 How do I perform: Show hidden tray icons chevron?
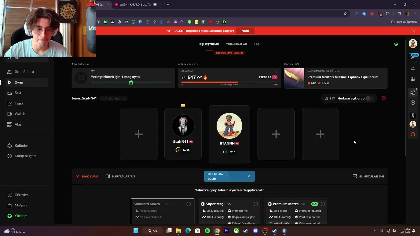pyautogui.click(x=375, y=231)
